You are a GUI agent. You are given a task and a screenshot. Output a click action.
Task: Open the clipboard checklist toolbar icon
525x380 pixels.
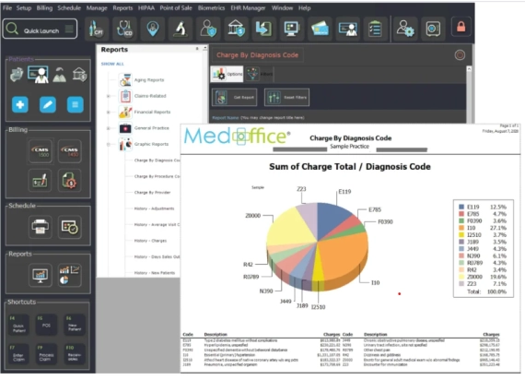[x=375, y=29]
